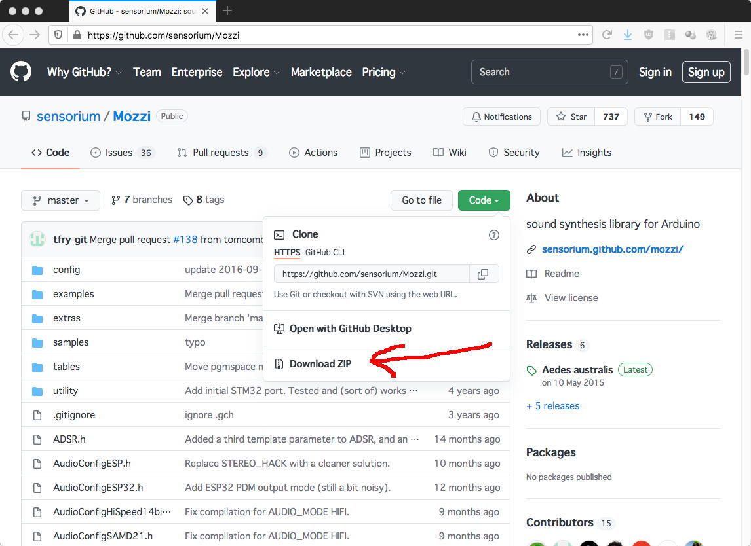Screen dimensions: 751x546
Task: Open browser downloads arrow icon
Action: tap(627, 35)
